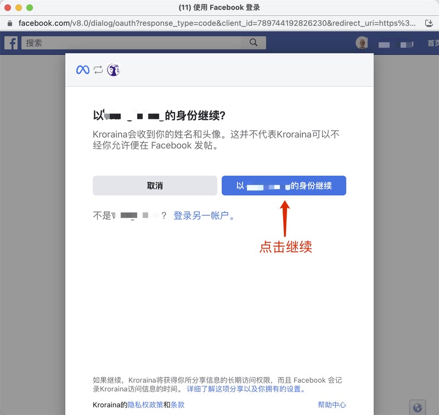Focus the 搜索 search field

coord(144,43)
